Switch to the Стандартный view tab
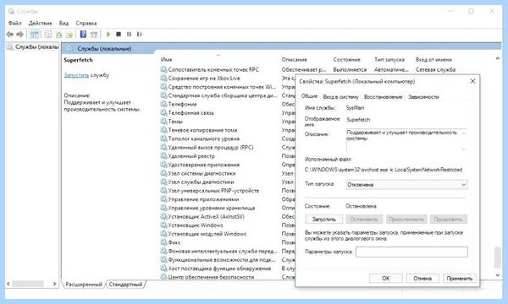Image resolution: width=508 pixels, height=304 pixels. click(125, 285)
